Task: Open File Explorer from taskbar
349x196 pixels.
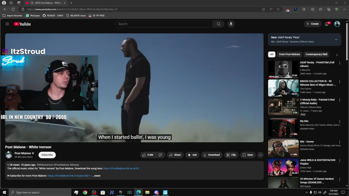Action: click(x=147, y=192)
